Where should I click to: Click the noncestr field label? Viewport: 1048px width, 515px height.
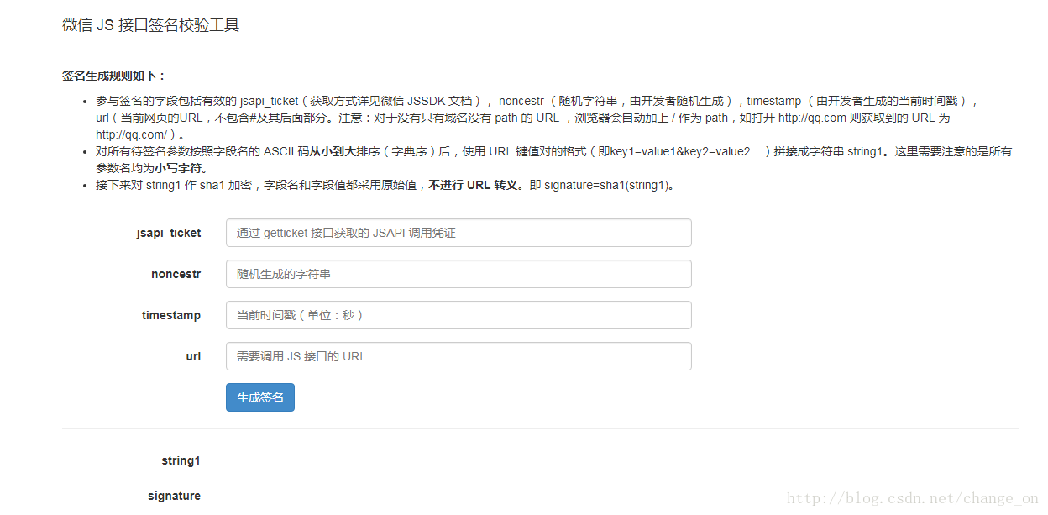point(176,274)
